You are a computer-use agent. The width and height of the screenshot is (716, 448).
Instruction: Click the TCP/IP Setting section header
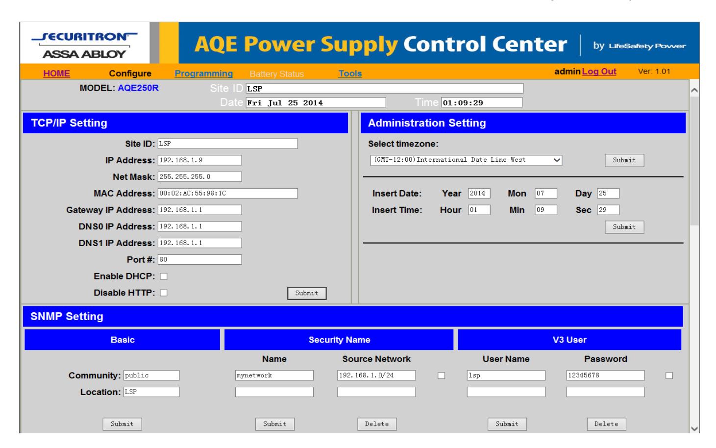click(186, 123)
